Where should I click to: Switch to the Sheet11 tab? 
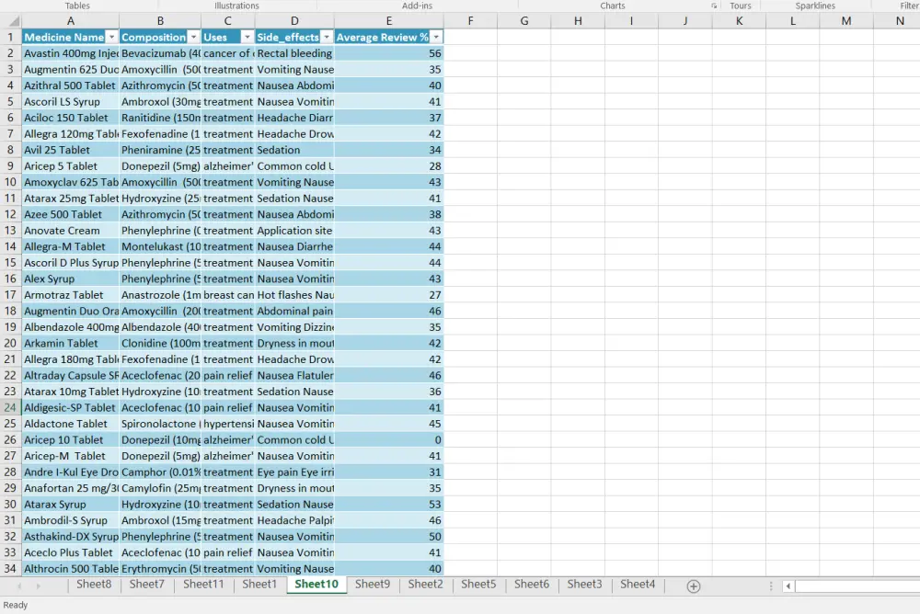click(x=203, y=584)
